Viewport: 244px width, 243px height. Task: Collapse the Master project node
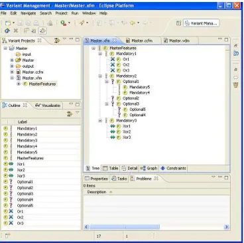[x=5, y=48]
